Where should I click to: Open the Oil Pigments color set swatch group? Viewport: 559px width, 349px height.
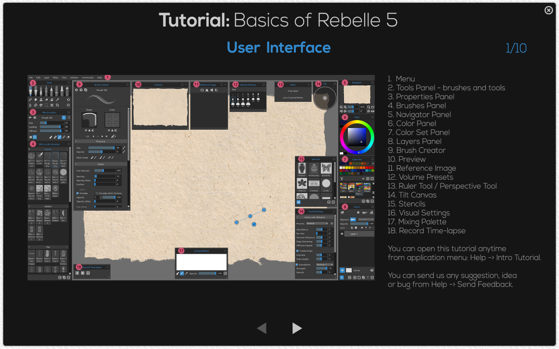(x=359, y=187)
